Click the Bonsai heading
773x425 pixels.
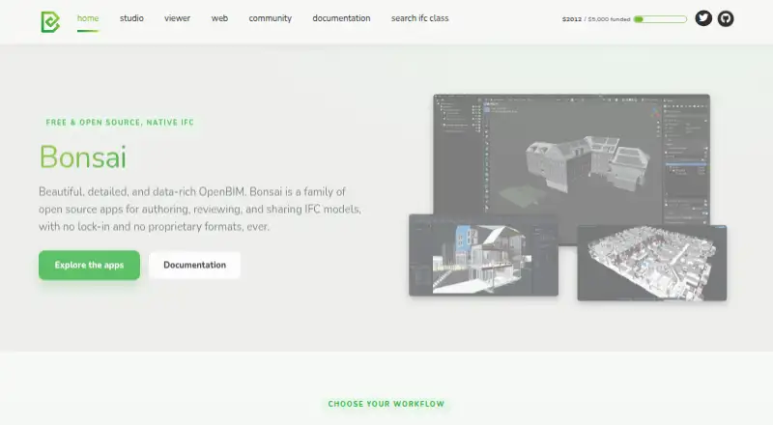83,156
